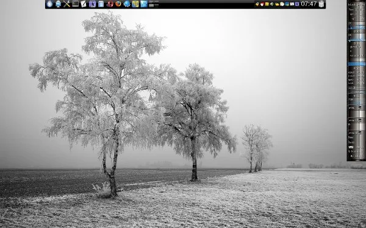The height and width of the screenshot is (228, 366).
Task: Open the yellow and blue square launcher
Action: (135, 4)
